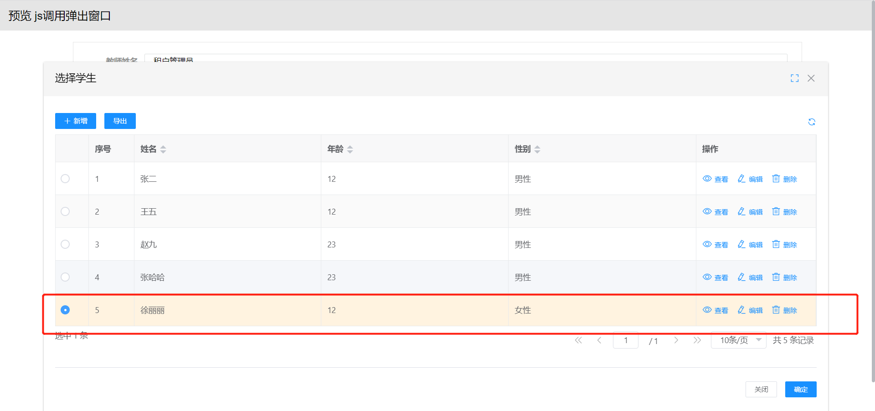Click the 确定 button
Viewport: 875px width, 411px height.
[800, 390]
